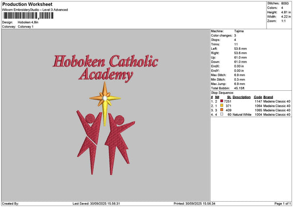Click the machine value 'Tajima'
This screenshot has height=207, width=293.
[x=239, y=31]
